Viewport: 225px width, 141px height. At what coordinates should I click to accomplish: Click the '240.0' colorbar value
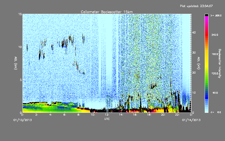pos(215,35)
